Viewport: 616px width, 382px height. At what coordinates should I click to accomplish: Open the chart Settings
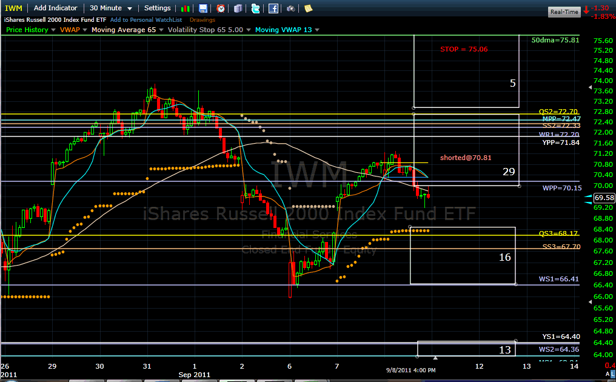[157, 8]
